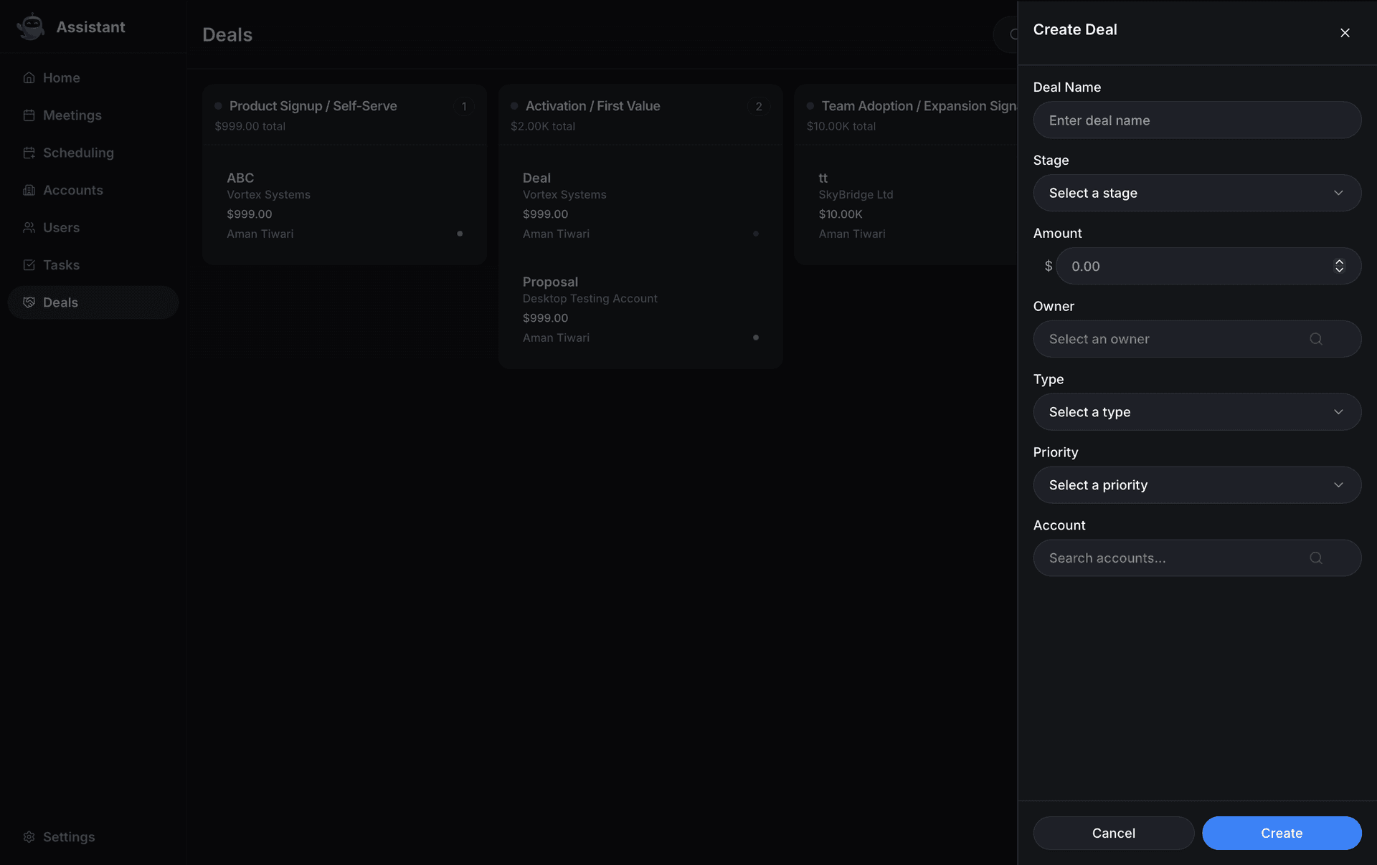Open the Users section
The height and width of the screenshot is (865, 1377).
tap(93, 227)
